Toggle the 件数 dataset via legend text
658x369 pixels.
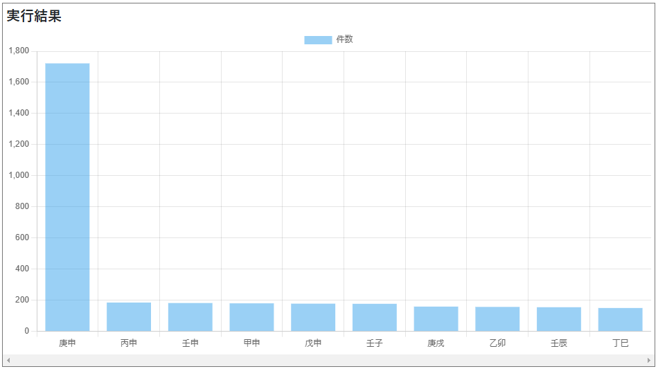point(344,39)
